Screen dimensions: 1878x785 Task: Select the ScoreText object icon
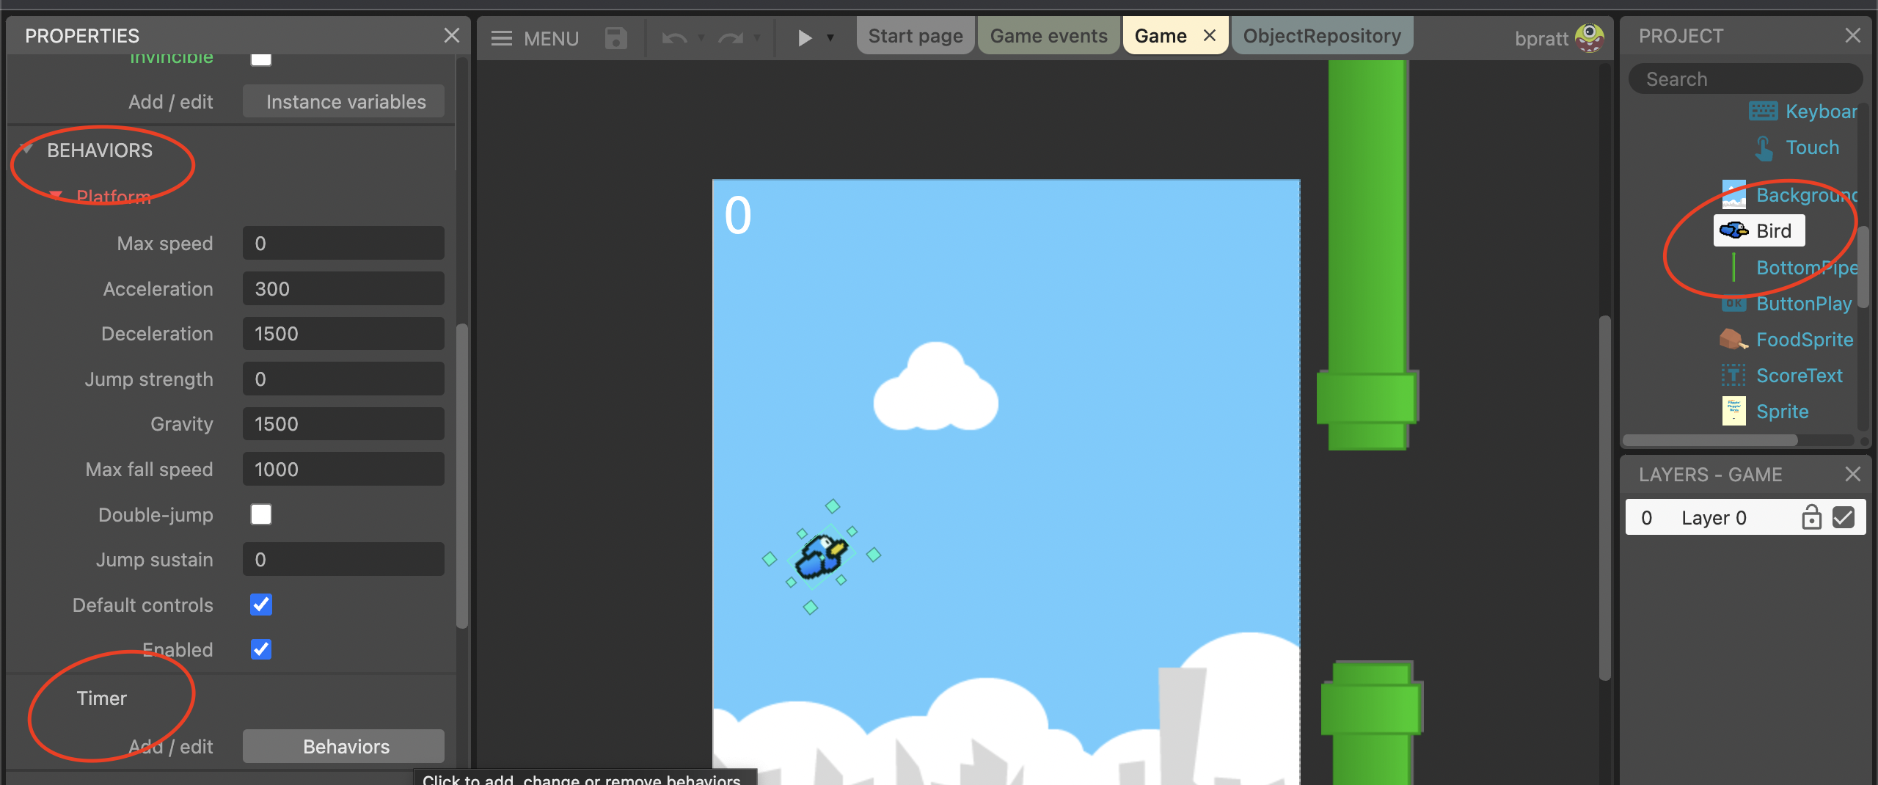[1733, 376]
